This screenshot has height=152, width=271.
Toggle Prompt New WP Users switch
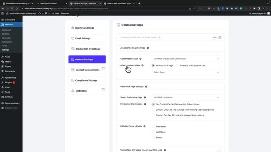pyautogui.click(x=219, y=150)
